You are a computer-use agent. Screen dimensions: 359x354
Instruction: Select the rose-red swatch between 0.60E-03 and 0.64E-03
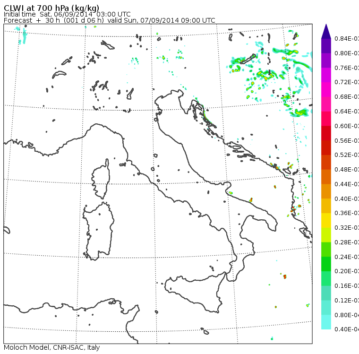326,119
